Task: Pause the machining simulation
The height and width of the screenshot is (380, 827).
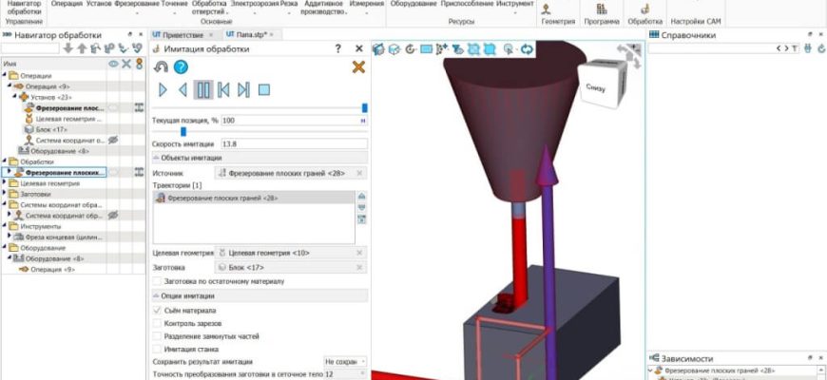Action: click(202, 90)
